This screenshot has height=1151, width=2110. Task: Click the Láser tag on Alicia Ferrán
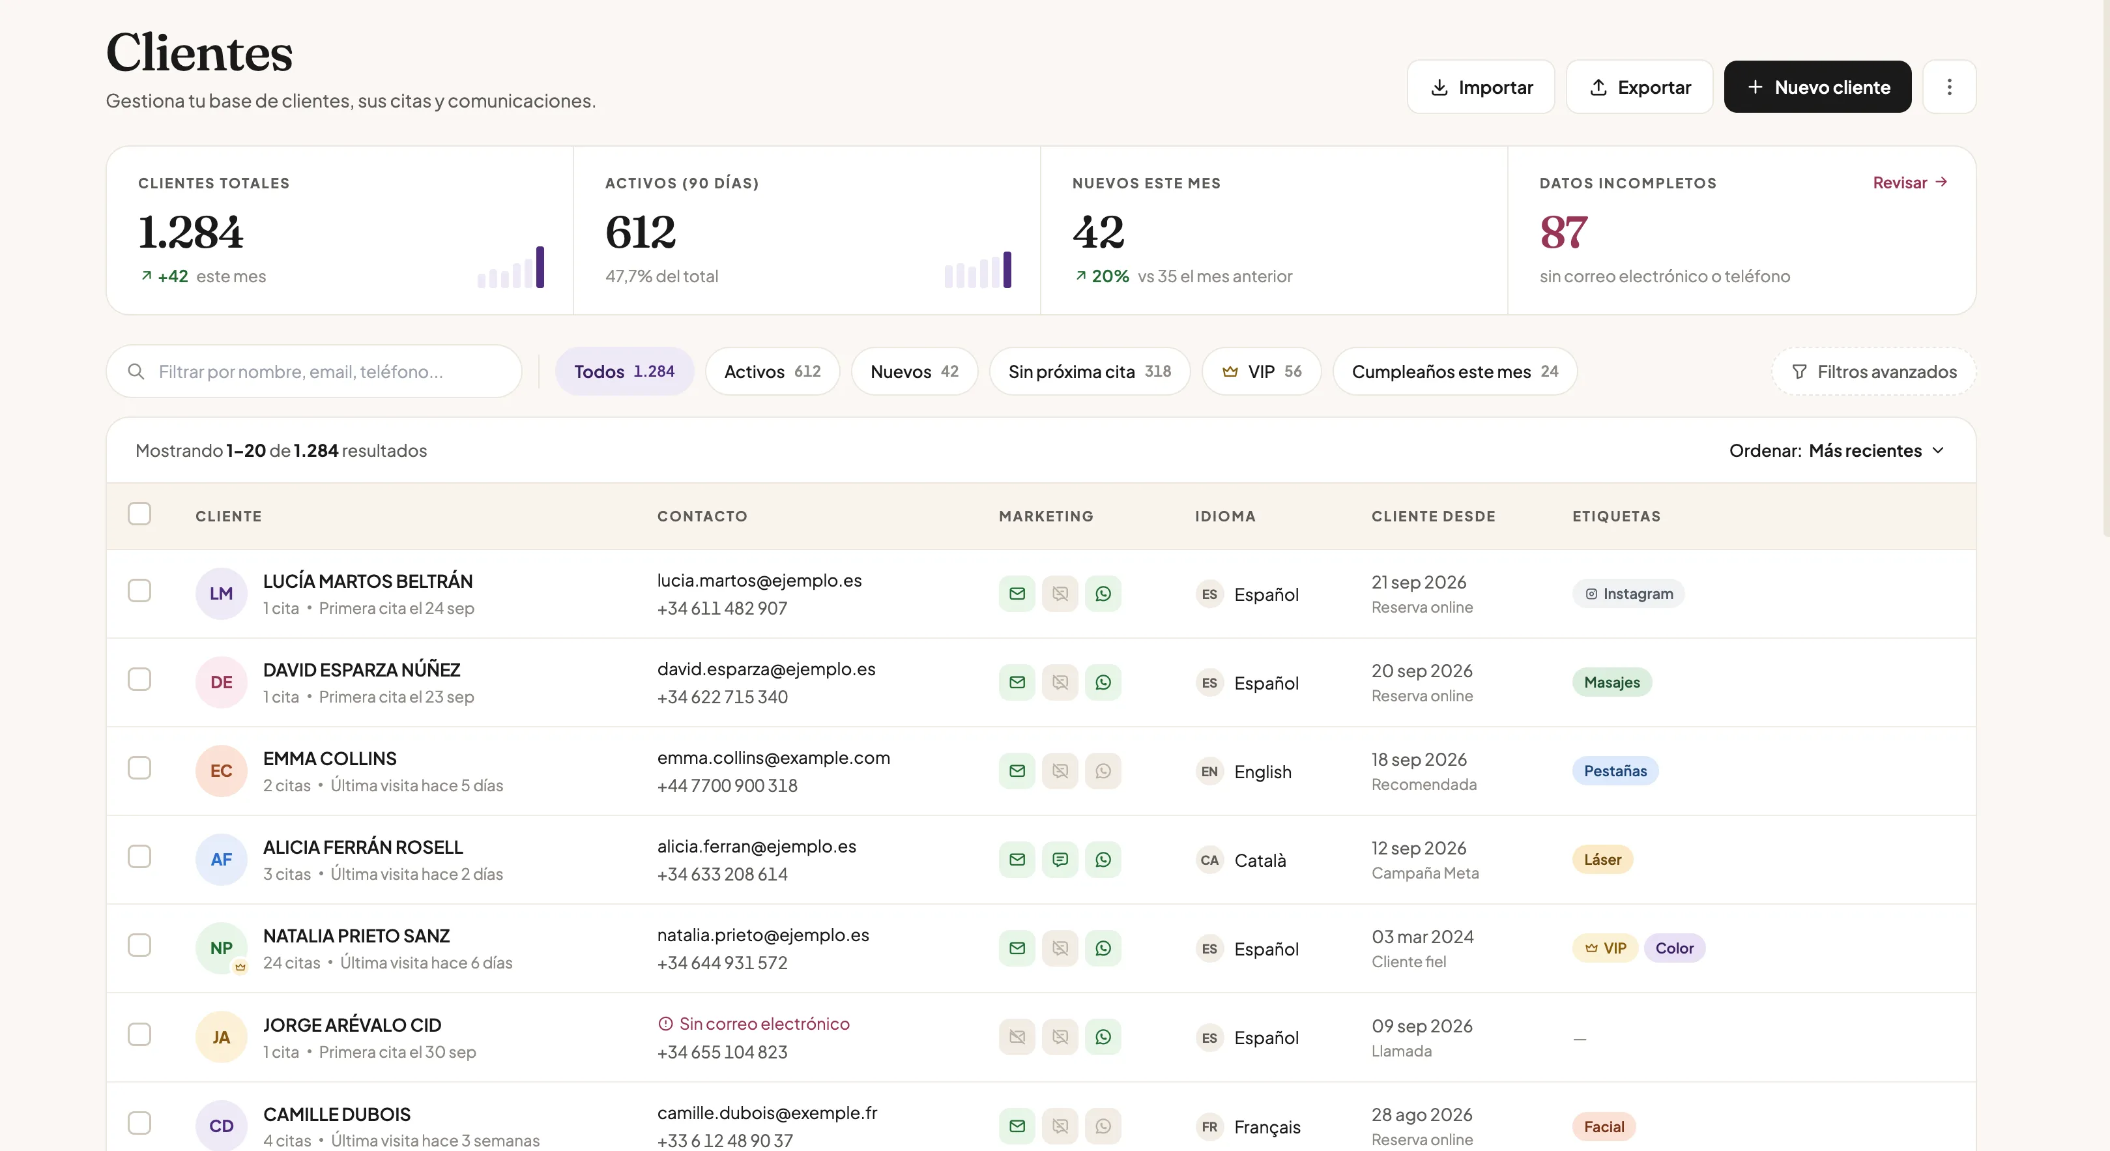pos(1601,860)
